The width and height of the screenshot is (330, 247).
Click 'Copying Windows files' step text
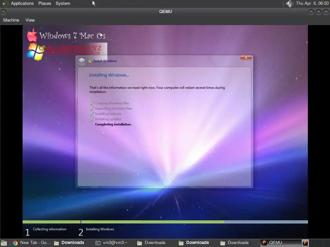coord(112,103)
